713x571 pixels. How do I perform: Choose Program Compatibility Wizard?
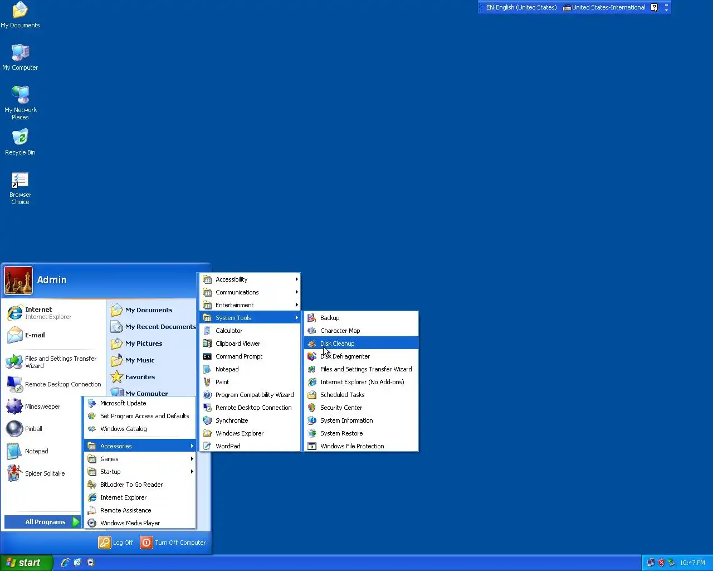point(250,395)
